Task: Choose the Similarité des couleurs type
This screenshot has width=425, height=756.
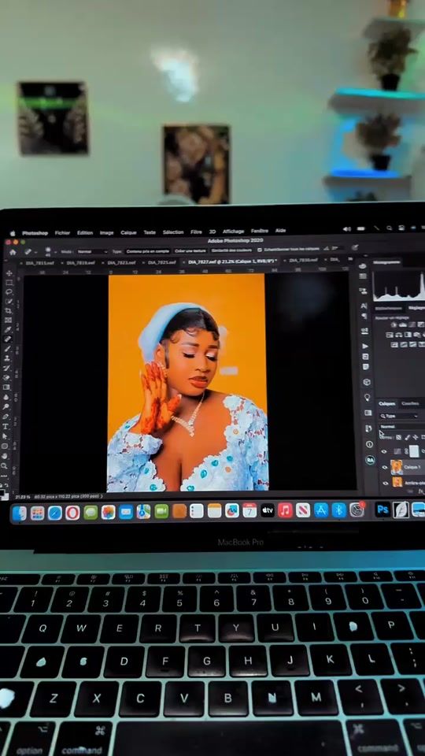Action: tap(231, 250)
